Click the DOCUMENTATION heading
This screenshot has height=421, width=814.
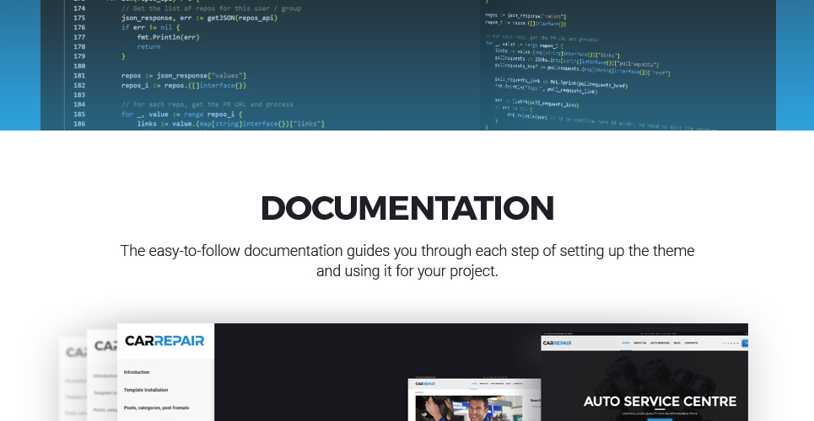[407, 208]
